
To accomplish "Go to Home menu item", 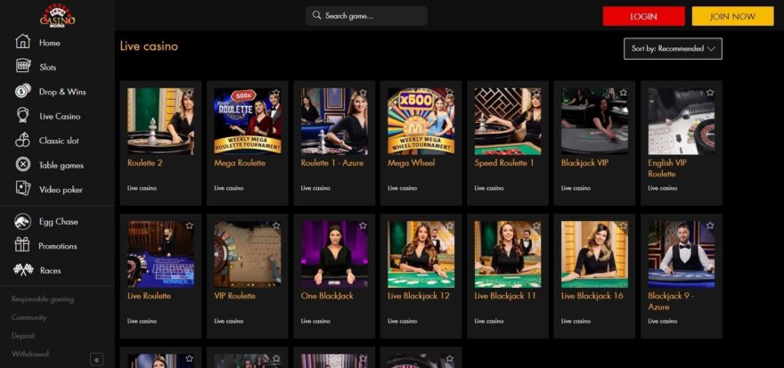I will pos(50,43).
